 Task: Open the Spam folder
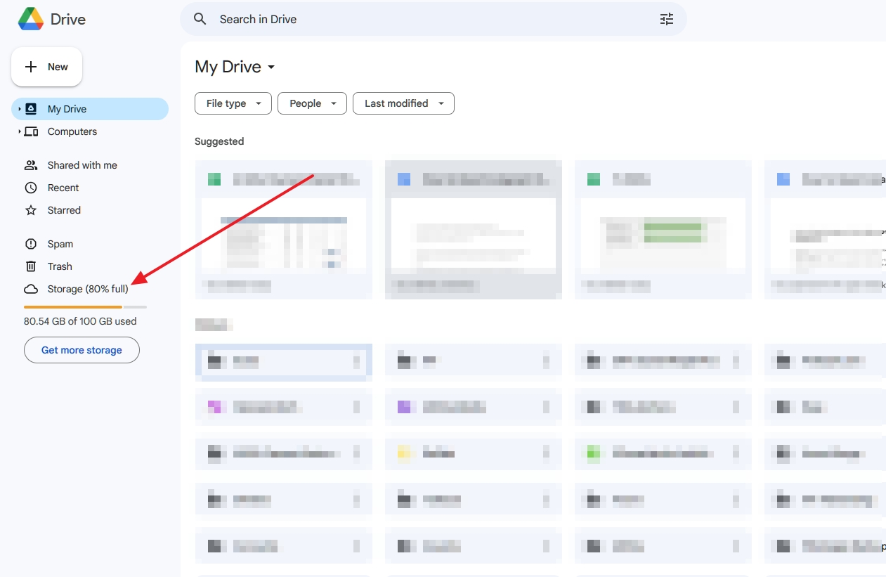[60, 244]
